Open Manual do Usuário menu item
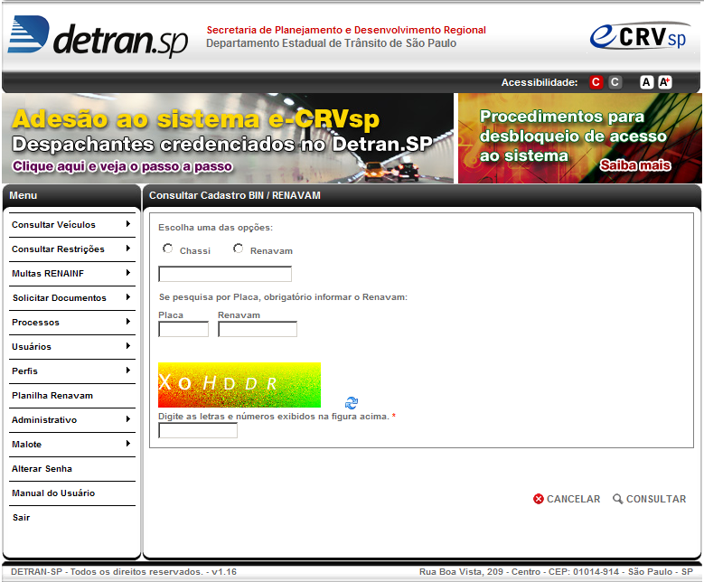Viewport: 704px width, 582px height. point(53,493)
